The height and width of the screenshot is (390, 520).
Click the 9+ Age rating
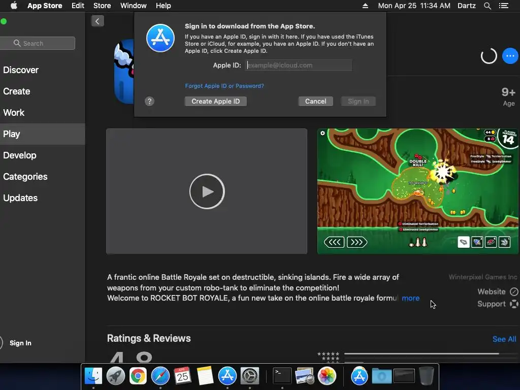point(508,96)
